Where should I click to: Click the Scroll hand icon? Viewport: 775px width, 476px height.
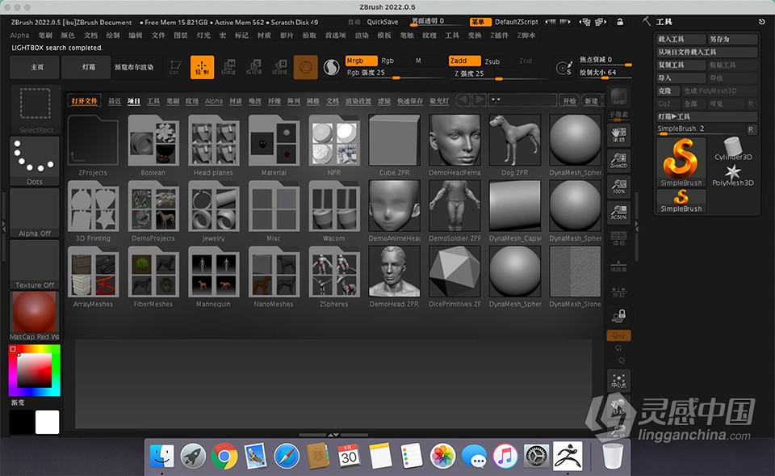click(x=618, y=135)
